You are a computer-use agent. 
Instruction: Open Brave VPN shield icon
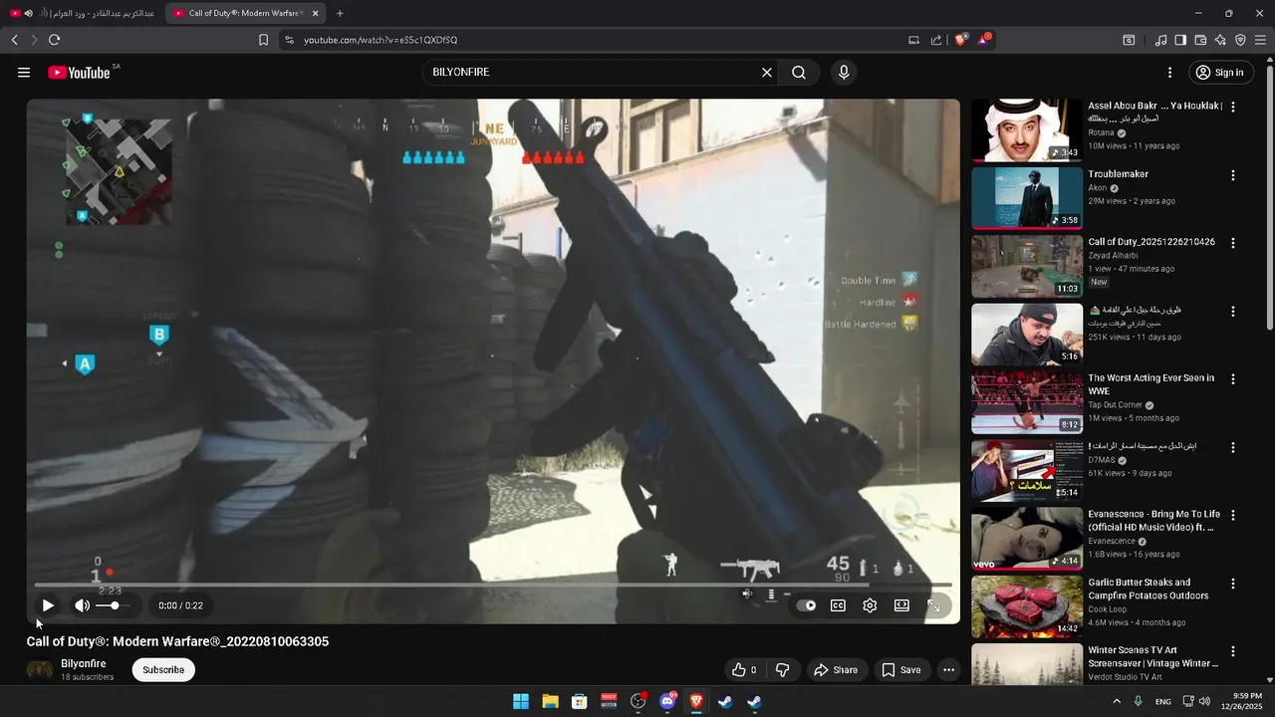click(1240, 40)
